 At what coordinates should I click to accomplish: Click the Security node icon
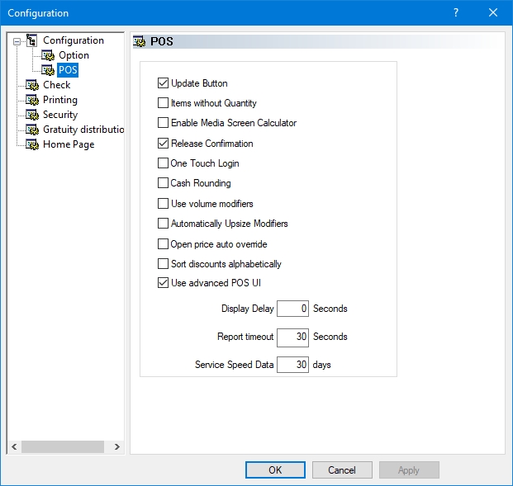click(32, 115)
